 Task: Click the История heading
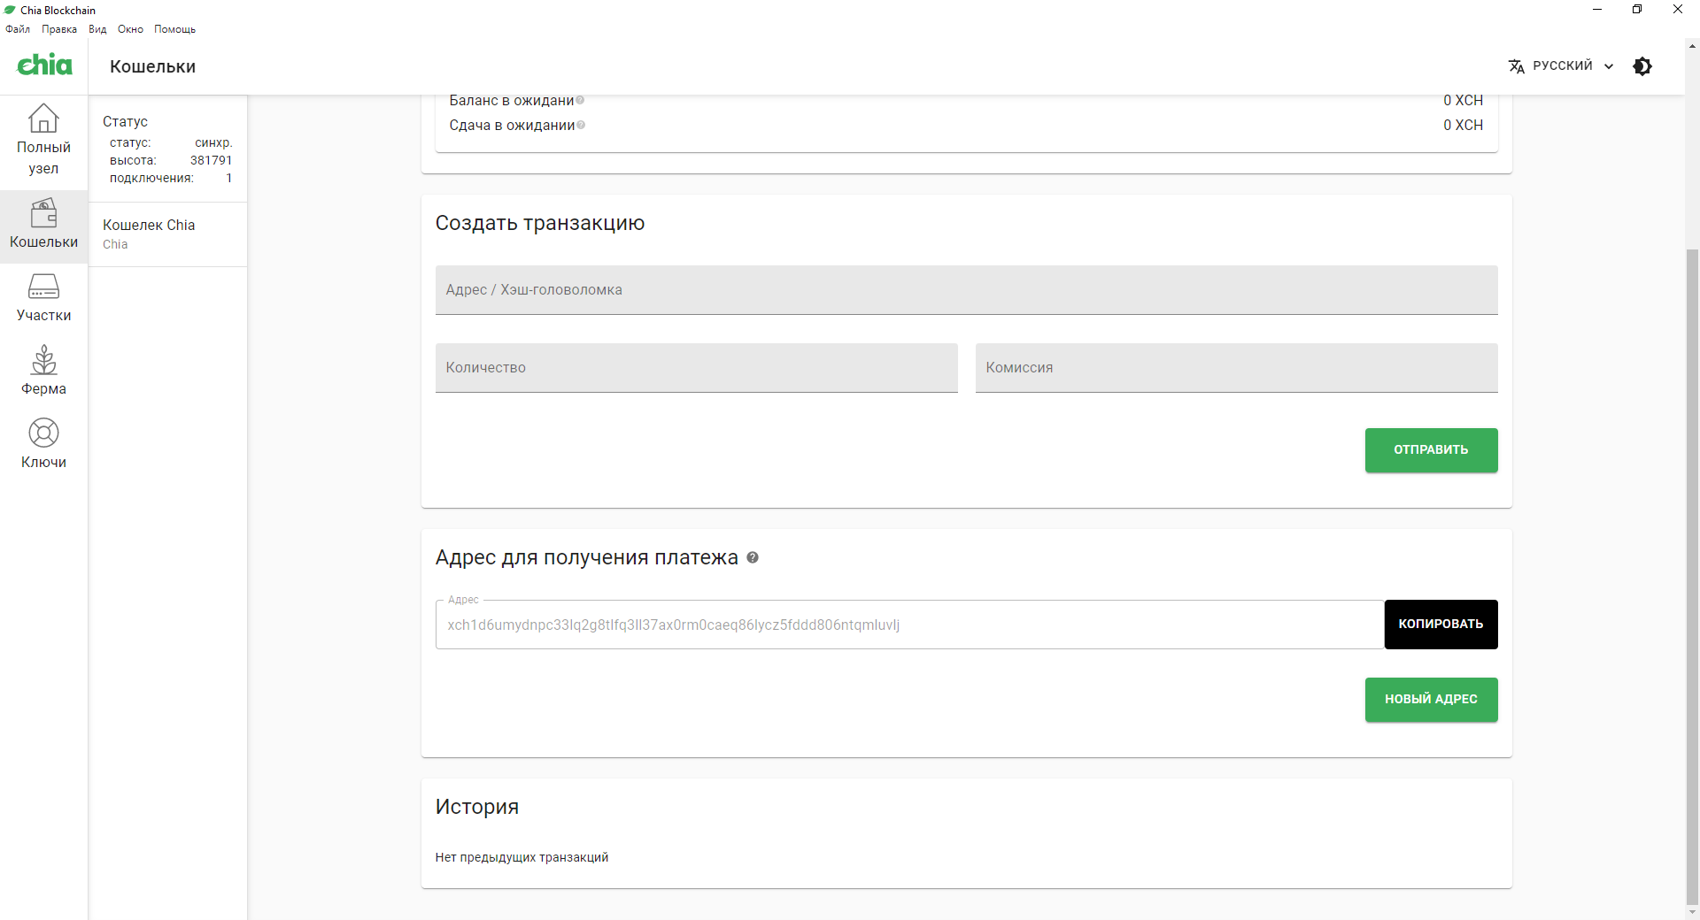tap(476, 807)
